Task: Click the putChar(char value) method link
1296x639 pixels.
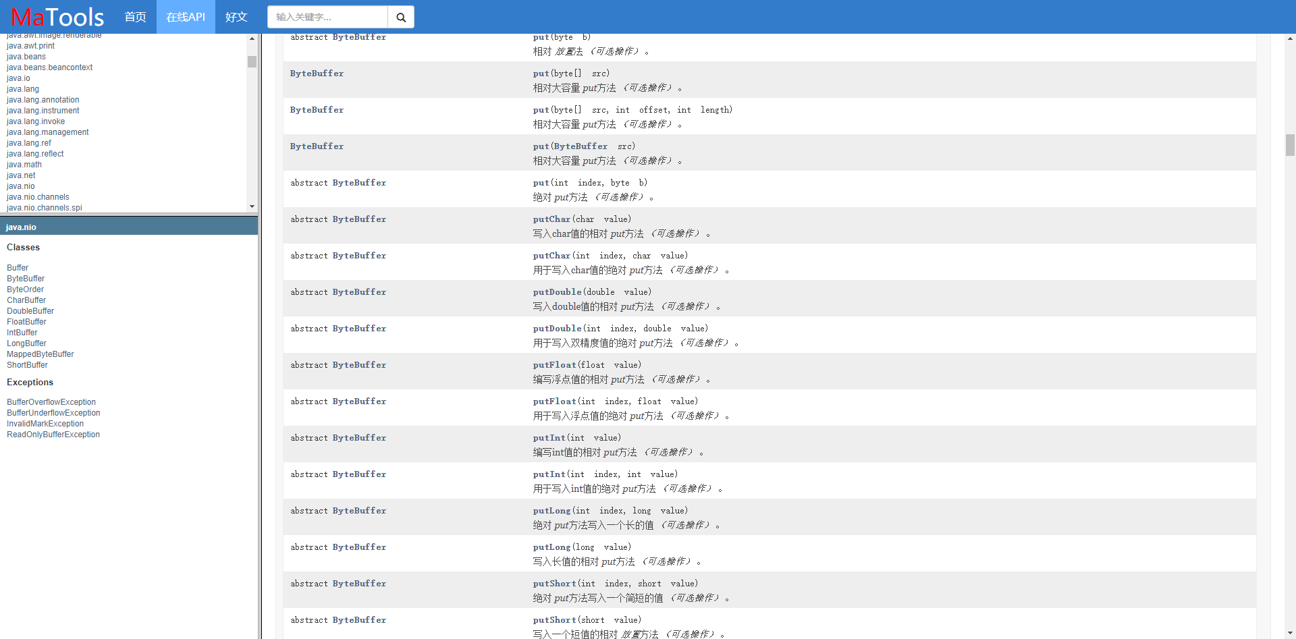Action: (x=551, y=219)
